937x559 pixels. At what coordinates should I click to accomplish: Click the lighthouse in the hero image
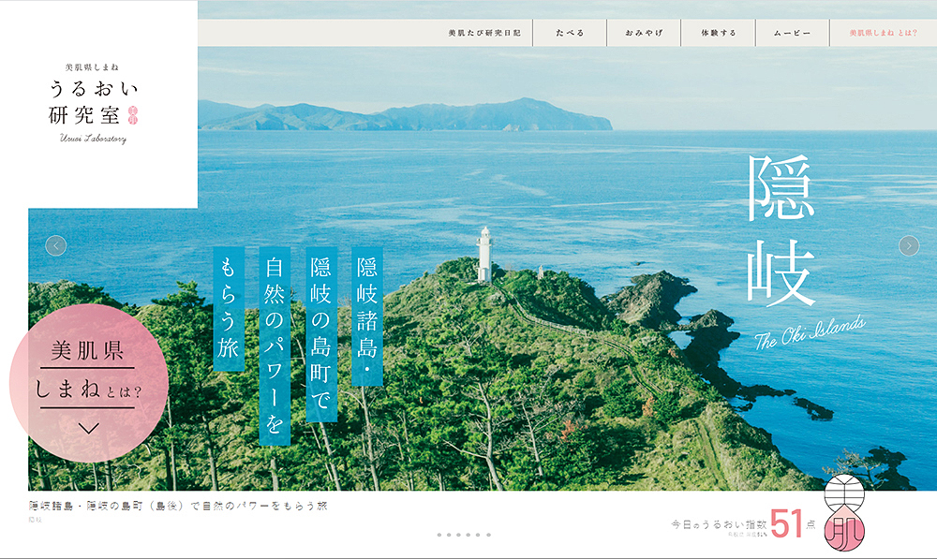point(483,253)
